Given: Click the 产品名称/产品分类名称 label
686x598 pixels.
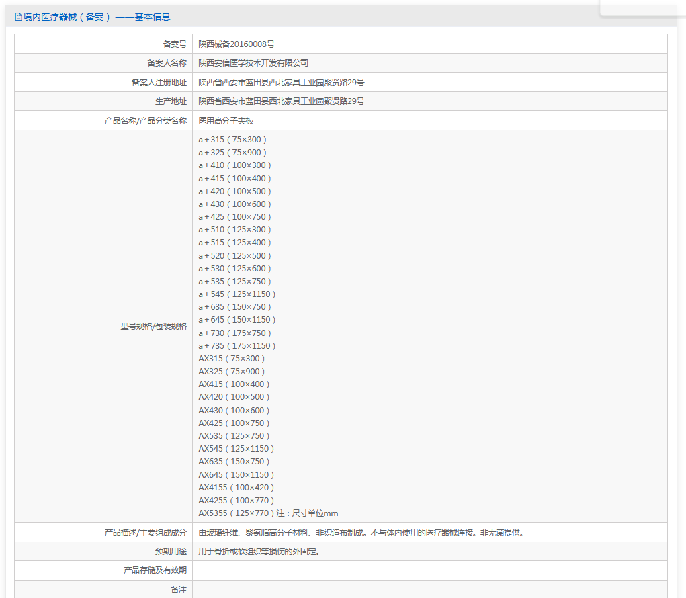Looking at the screenshot, I should point(145,121).
